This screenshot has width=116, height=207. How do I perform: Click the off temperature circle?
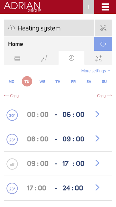point(12,164)
